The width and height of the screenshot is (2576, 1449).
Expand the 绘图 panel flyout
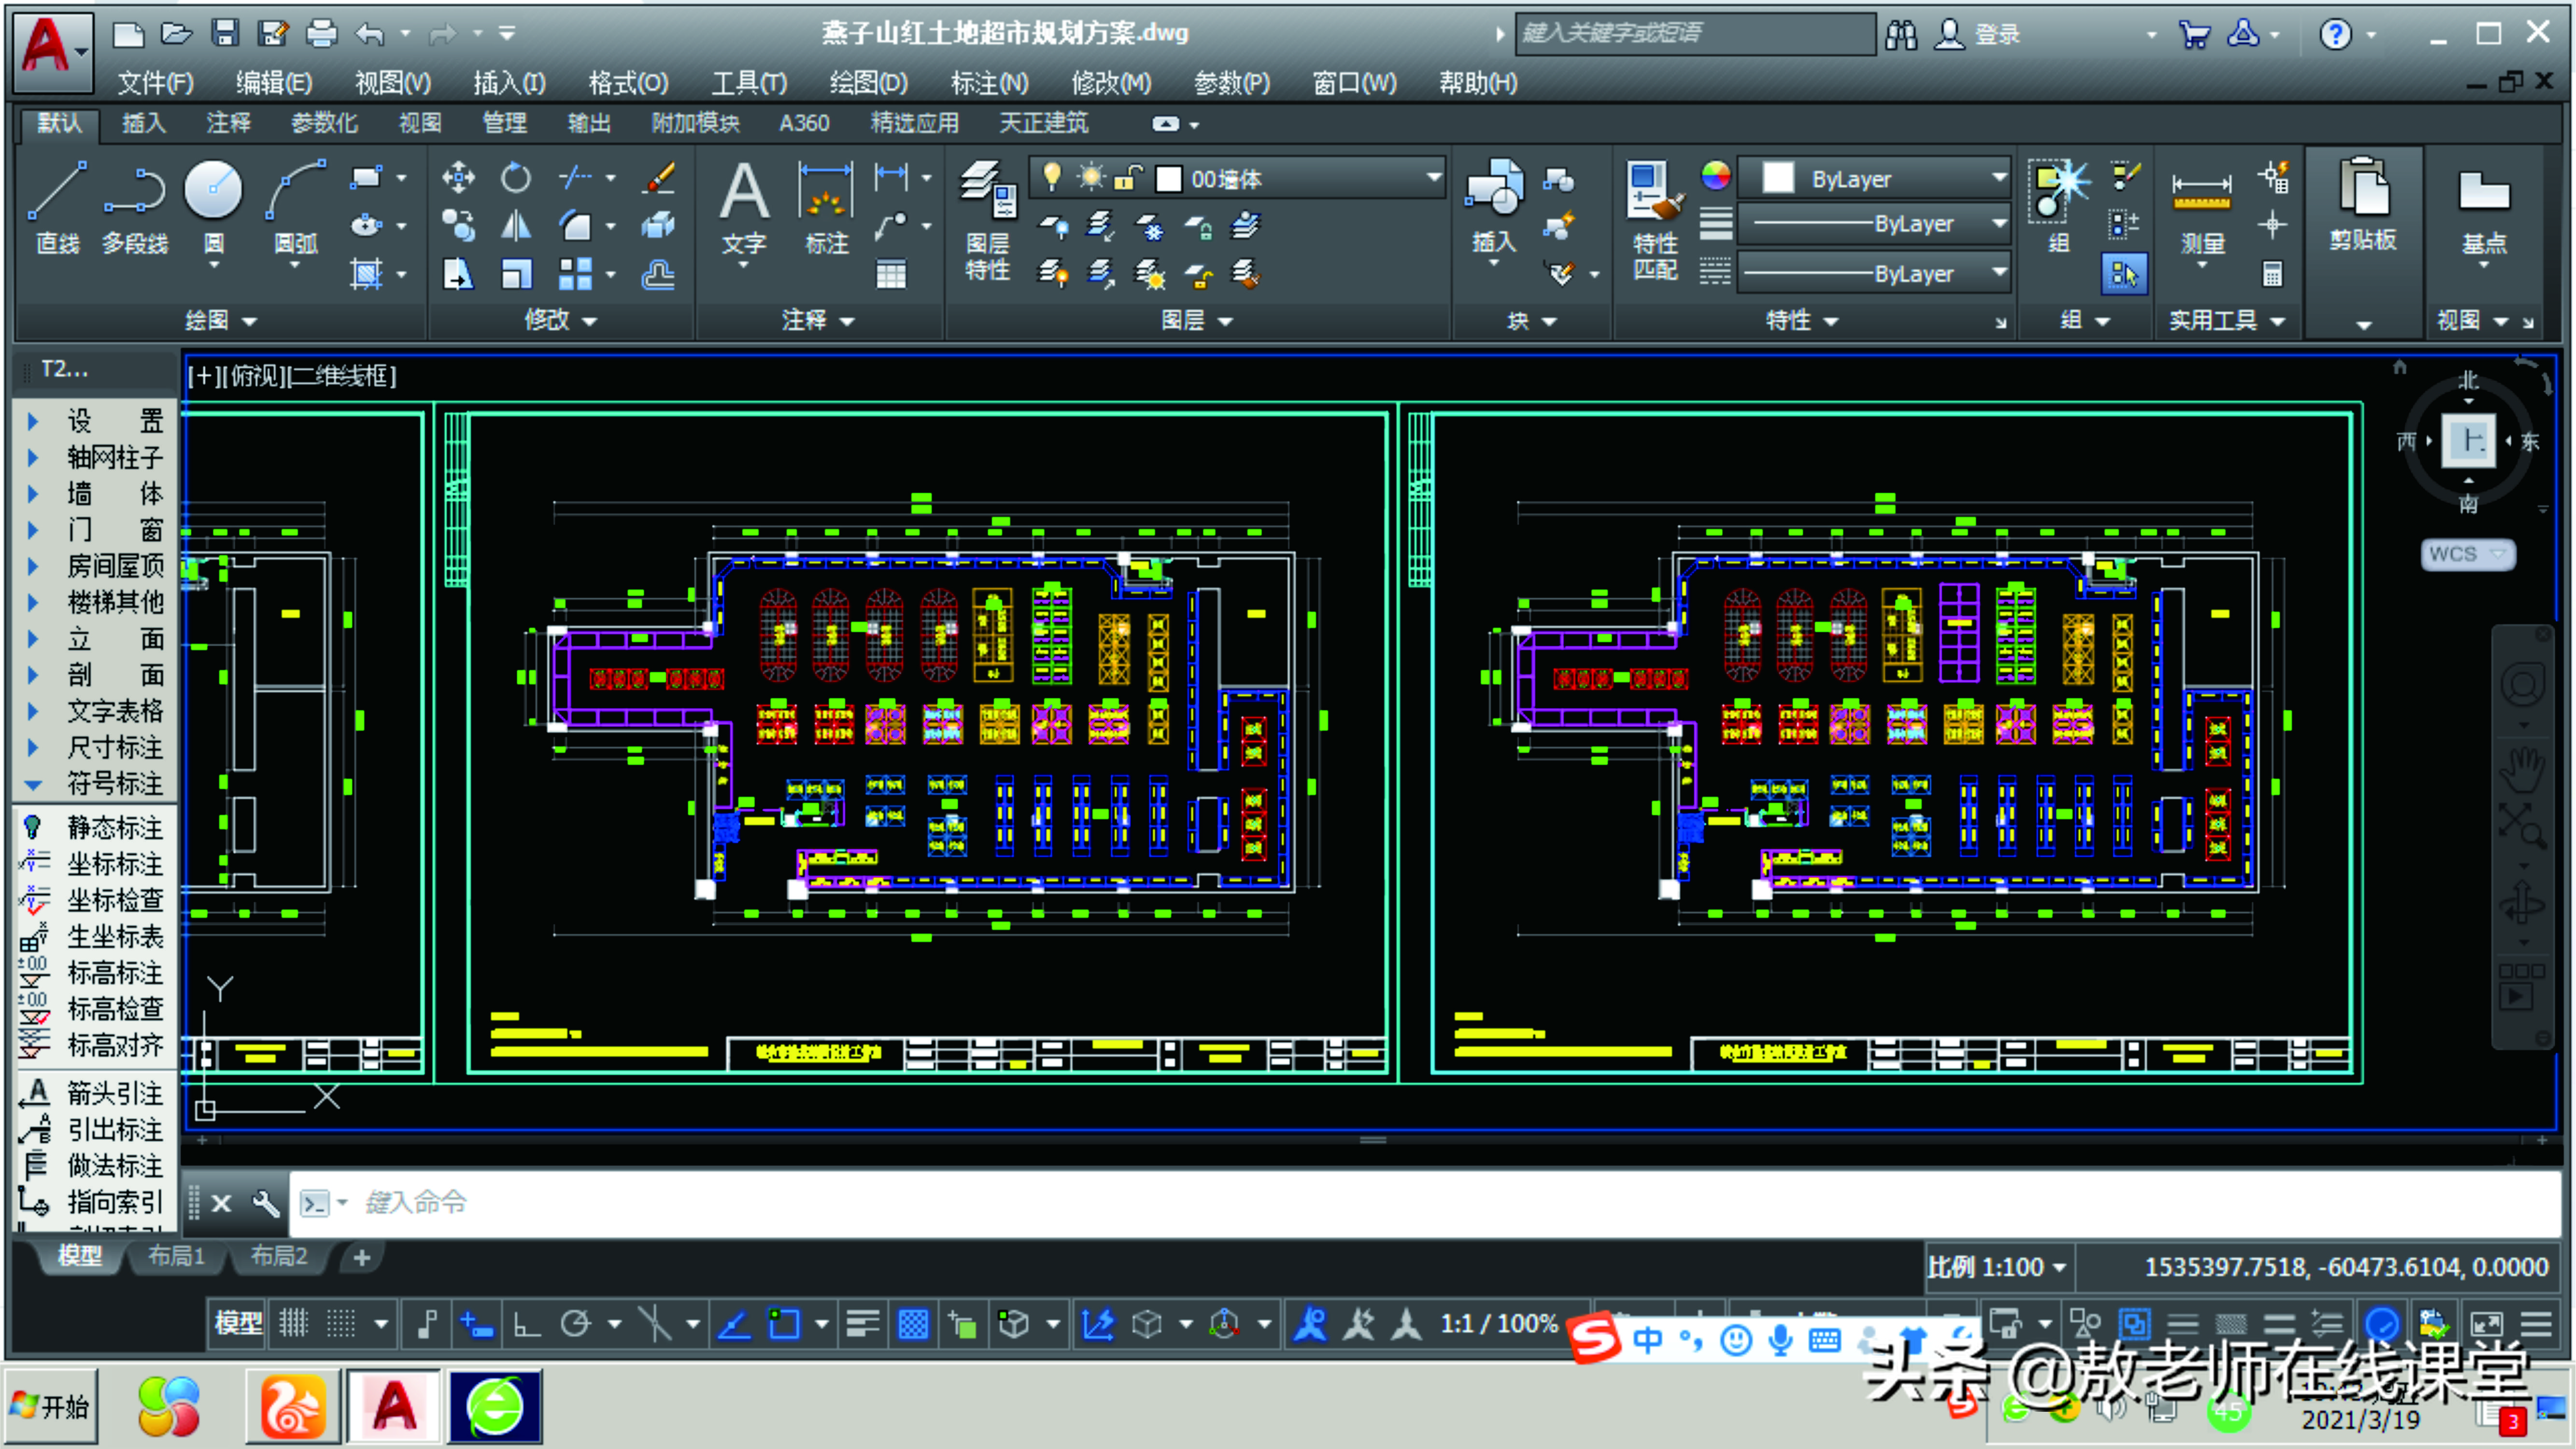(221, 320)
